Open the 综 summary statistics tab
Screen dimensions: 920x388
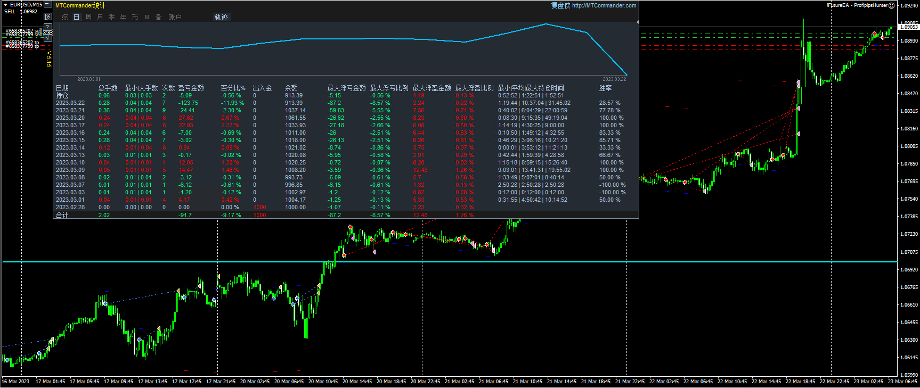click(x=64, y=17)
